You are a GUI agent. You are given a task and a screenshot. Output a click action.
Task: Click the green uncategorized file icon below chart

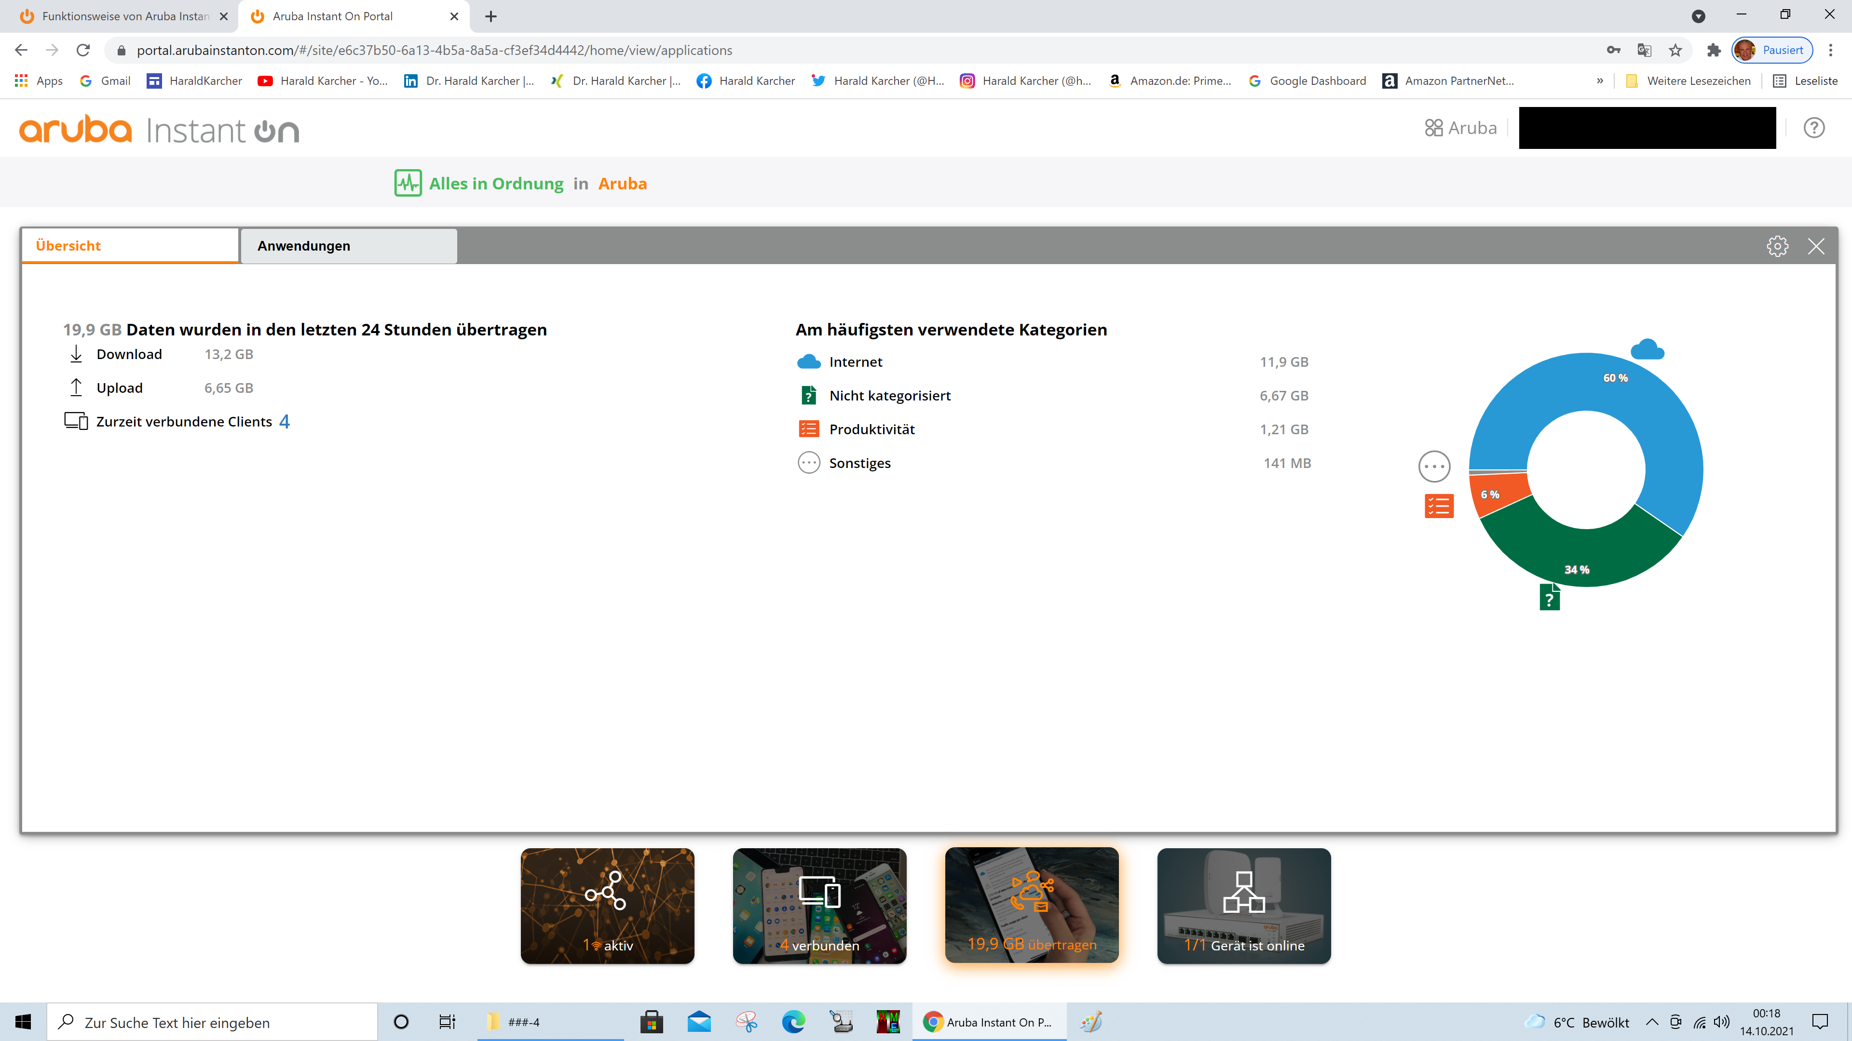pos(1549,597)
